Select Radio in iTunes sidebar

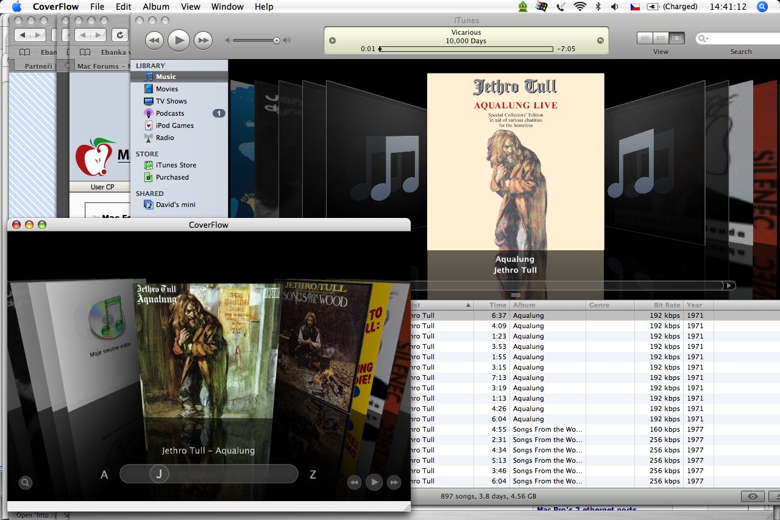pyautogui.click(x=179, y=138)
